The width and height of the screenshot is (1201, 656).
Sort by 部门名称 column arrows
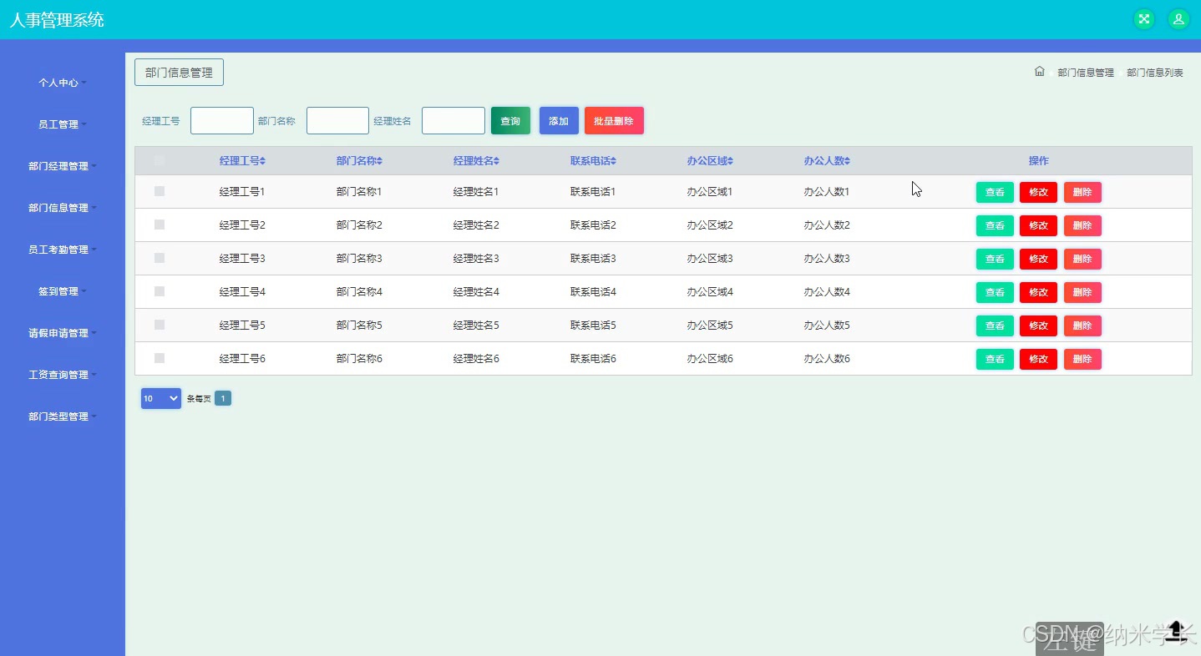click(x=380, y=161)
